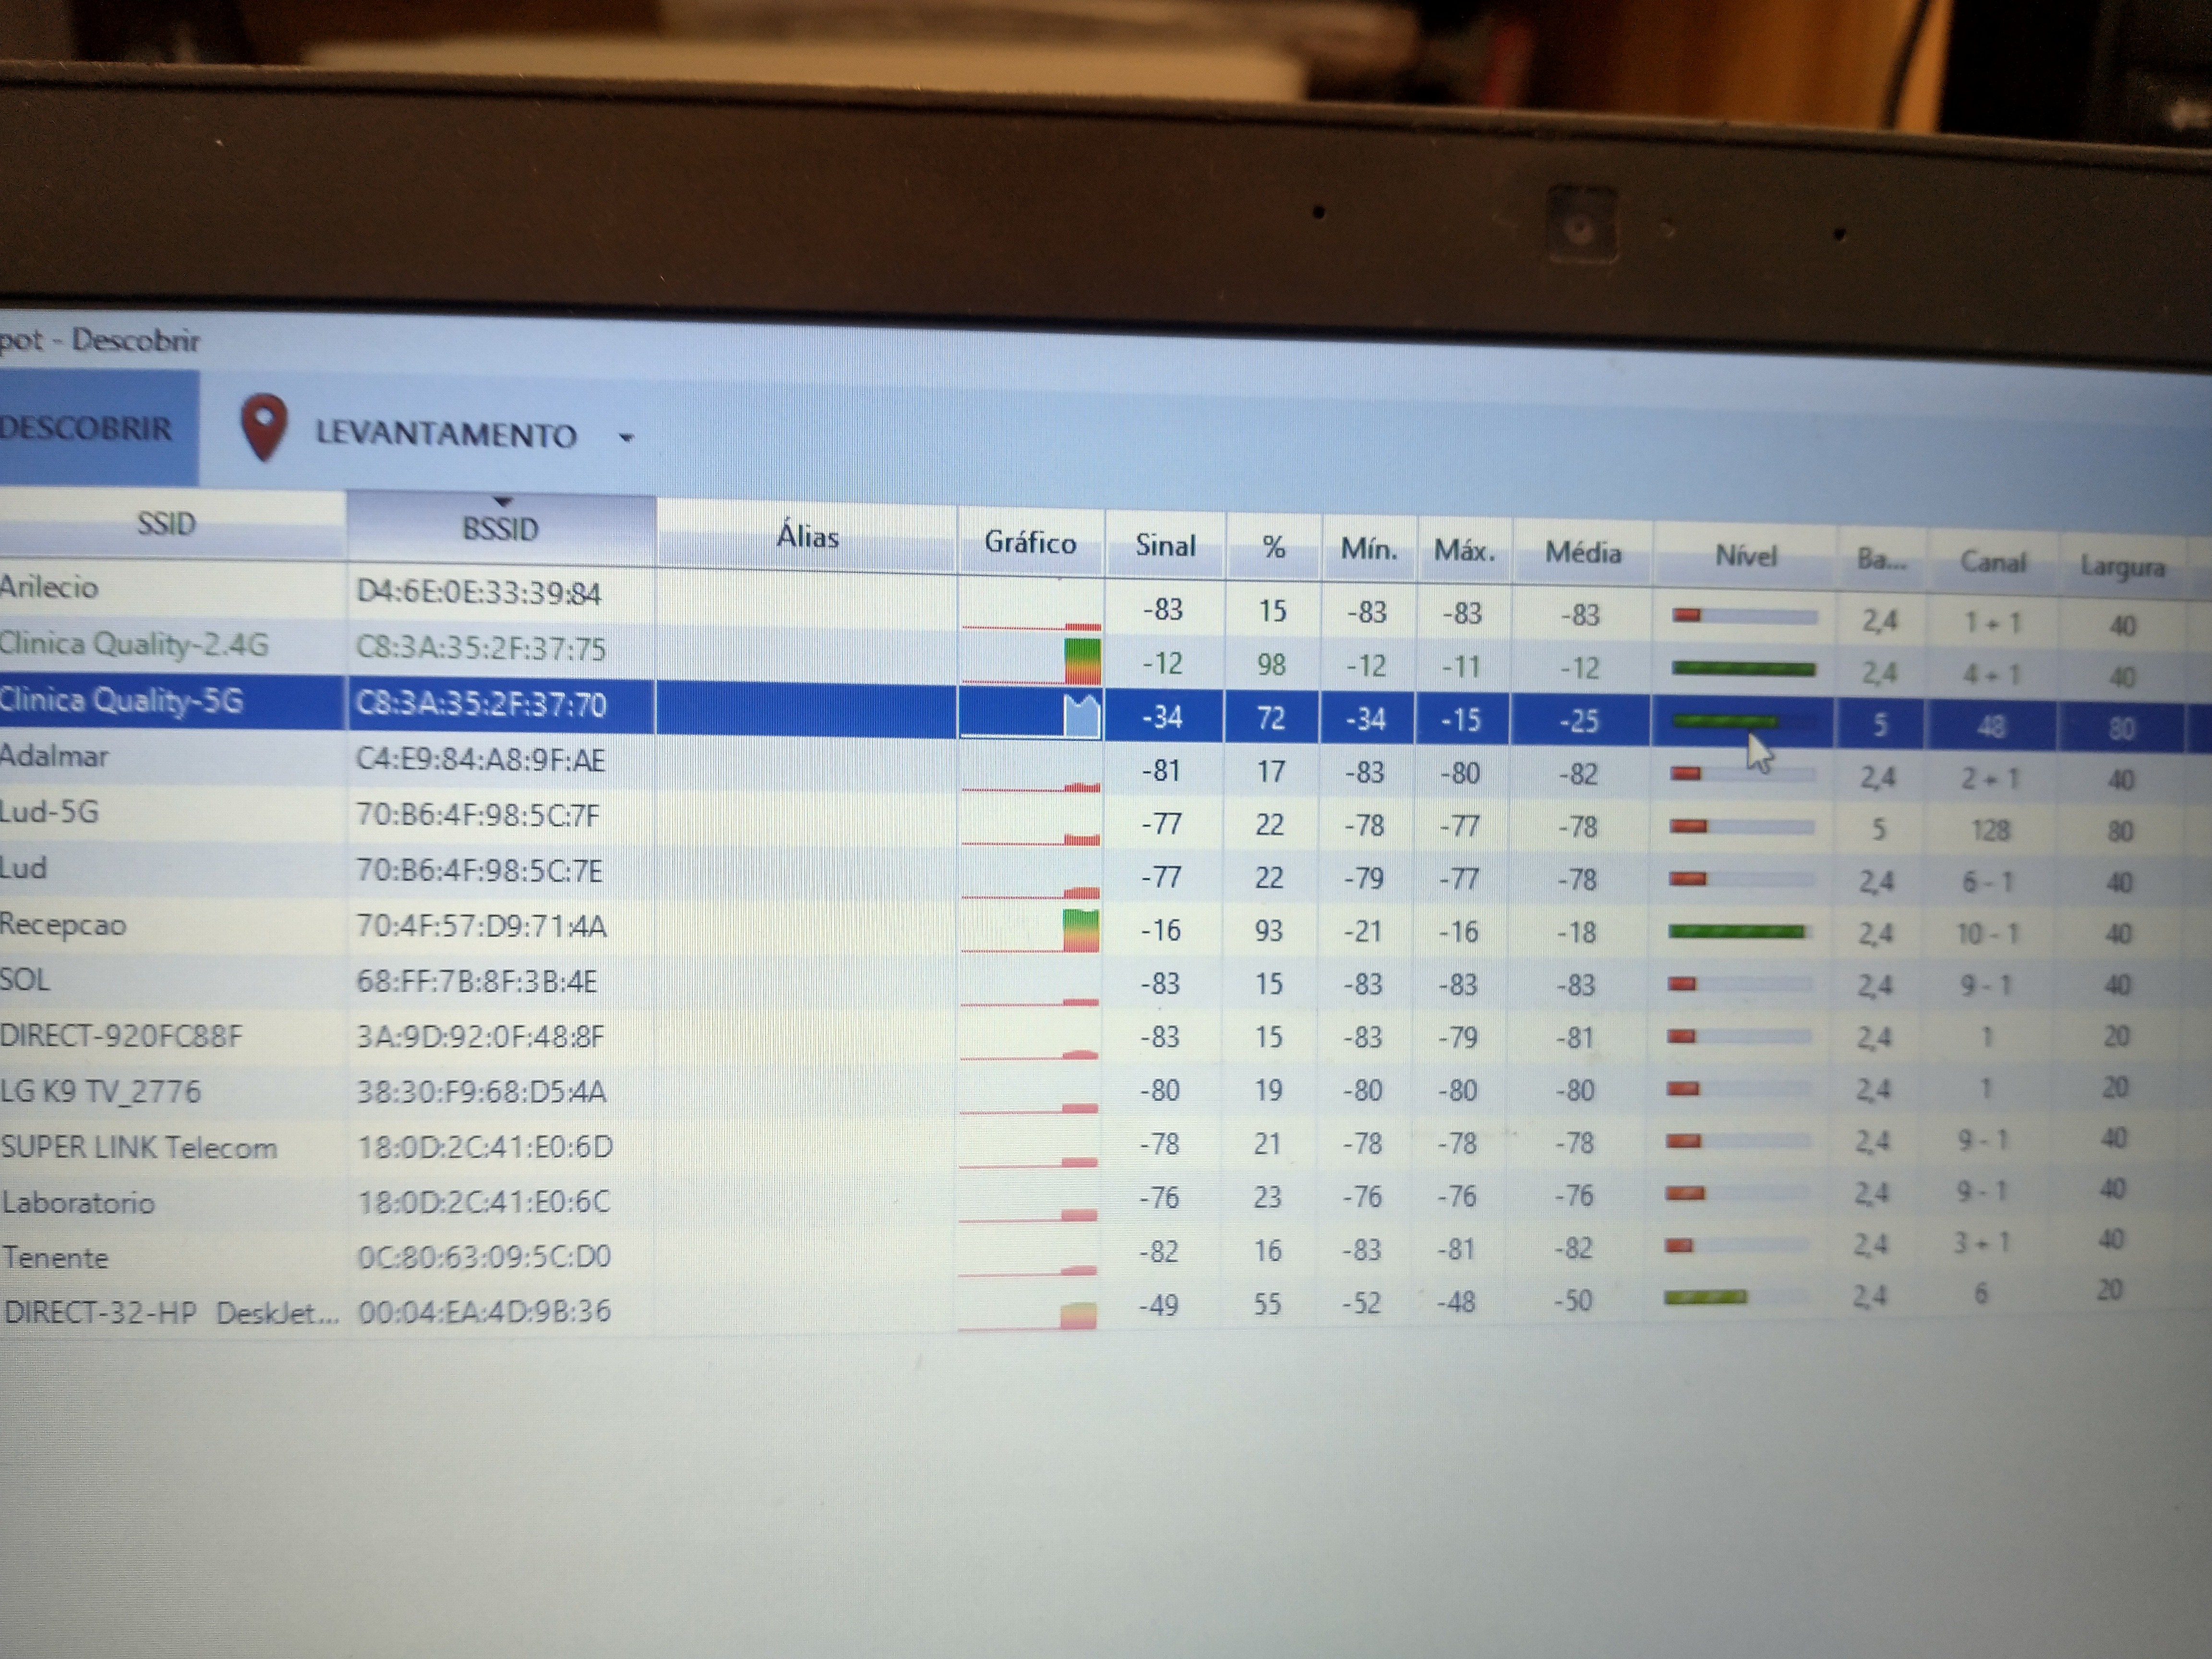Screen dimensions: 2212x1659
Task: Click the level bar of DIRECT-32-HP DeskJet
Action: pyautogui.click(x=1705, y=1298)
